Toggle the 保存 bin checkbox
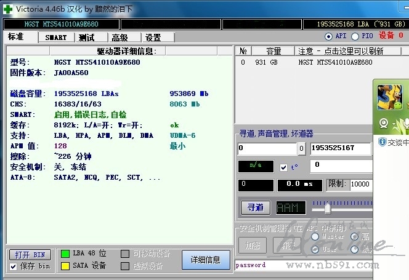This screenshot has width=409, height=280. [14, 266]
